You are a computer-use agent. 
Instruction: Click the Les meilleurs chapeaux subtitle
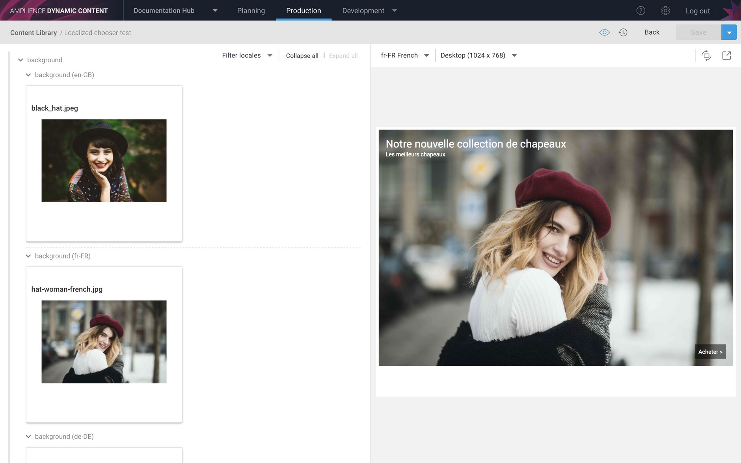coord(415,154)
